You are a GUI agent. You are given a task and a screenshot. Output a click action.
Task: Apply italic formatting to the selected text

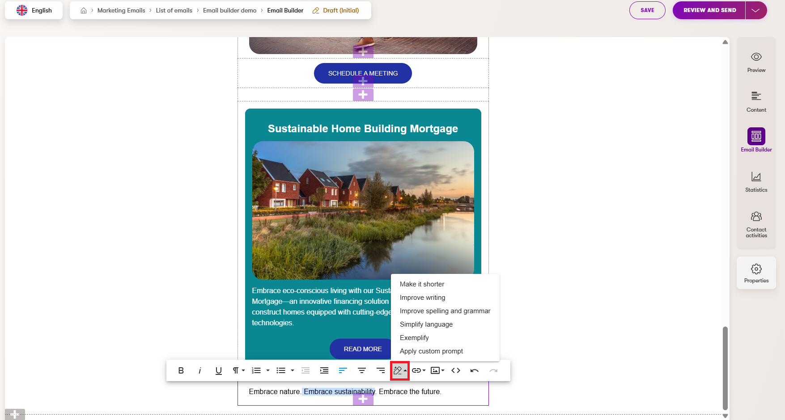199,370
